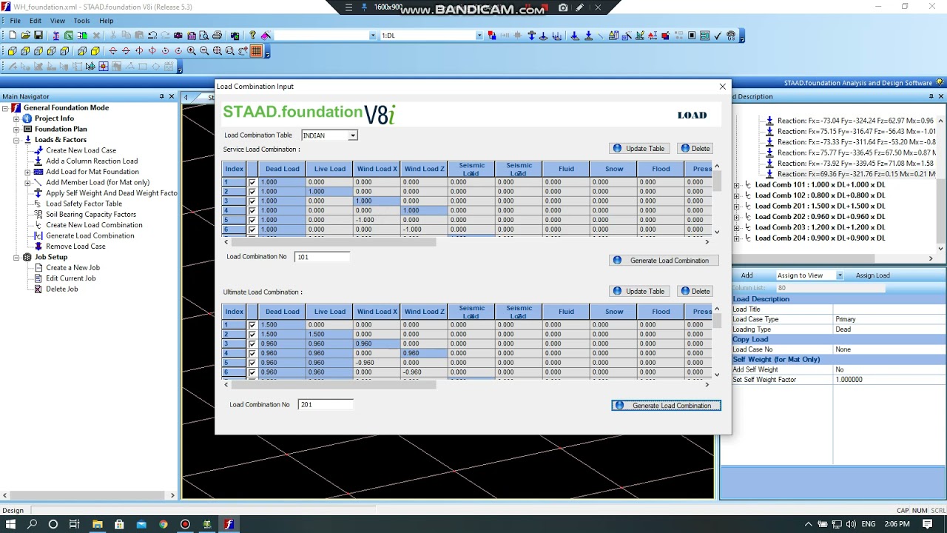Open the 1:DL load case dropdown
This screenshot has width=947, height=533.
(479, 36)
